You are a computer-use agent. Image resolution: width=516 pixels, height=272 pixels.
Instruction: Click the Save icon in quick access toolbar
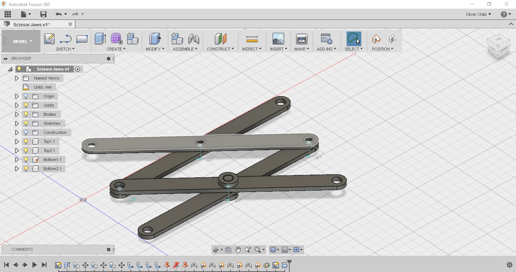coord(43,14)
